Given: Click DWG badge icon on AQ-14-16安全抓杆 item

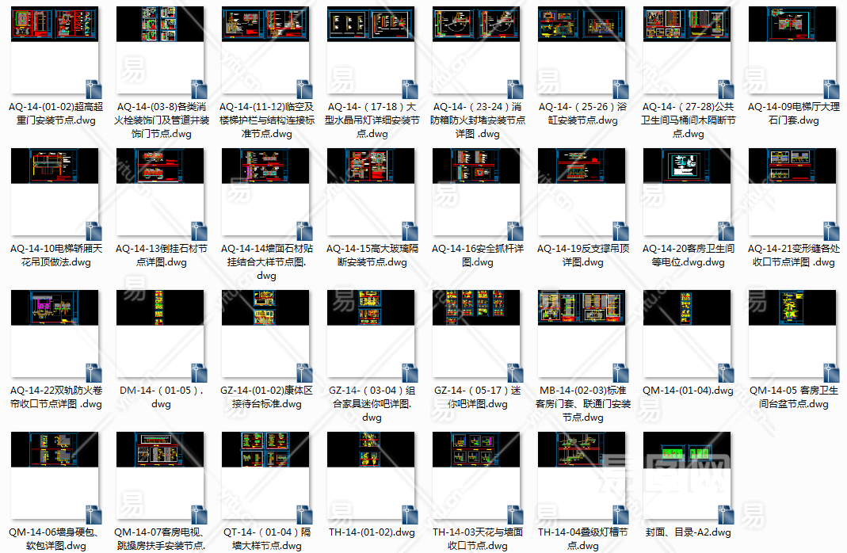Looking at the screenshot, I should [515, 231].
